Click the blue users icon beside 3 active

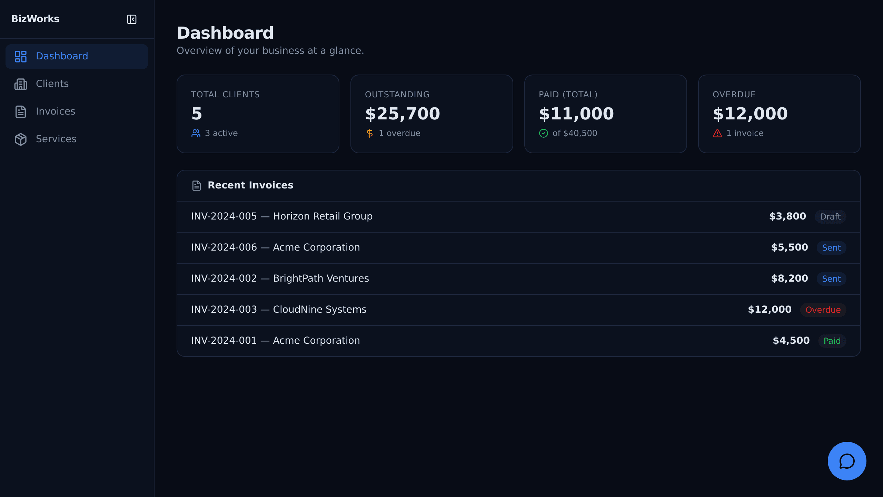pos(196,133)
